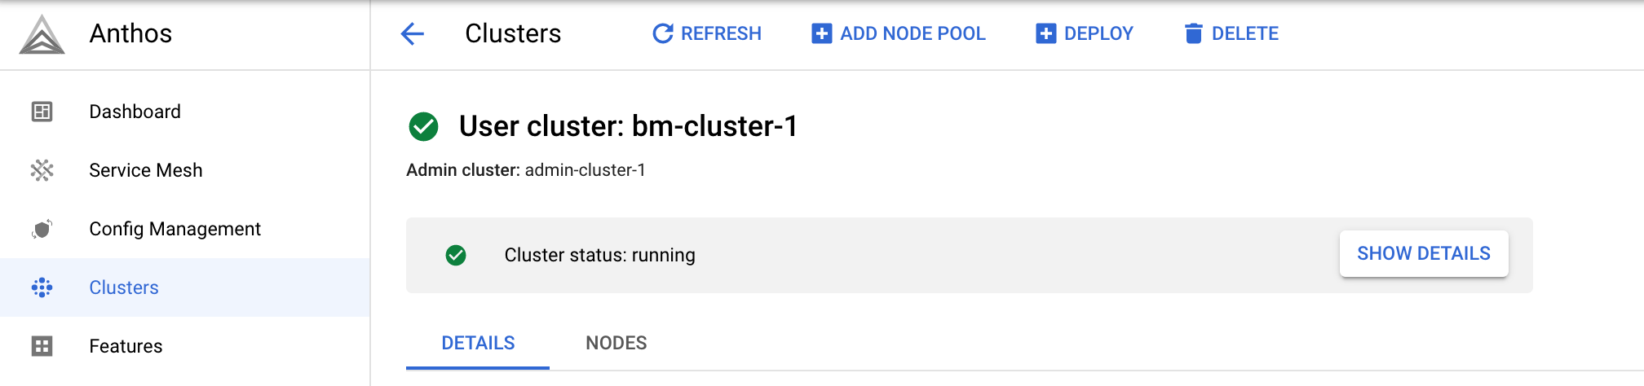The height and width of the screenshot is (386, 1644).
Task: Click the Clusters dots icon
Action: pos(42,287)
